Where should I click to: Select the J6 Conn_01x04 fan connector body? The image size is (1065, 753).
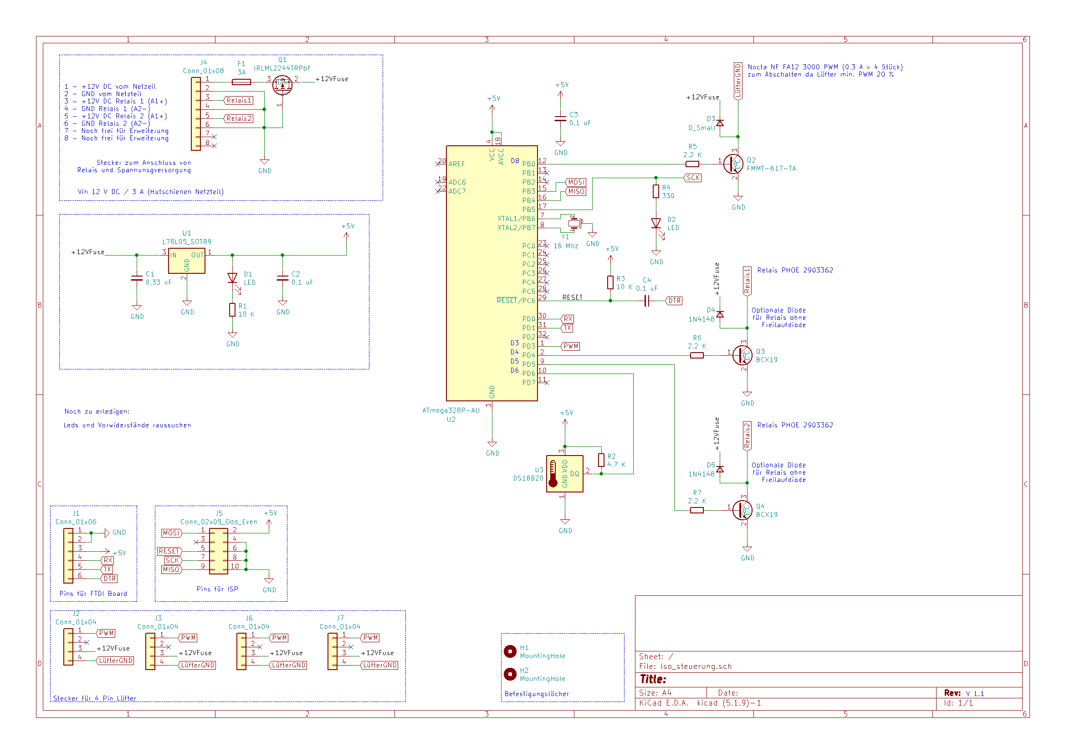click(x=241, y=652)
